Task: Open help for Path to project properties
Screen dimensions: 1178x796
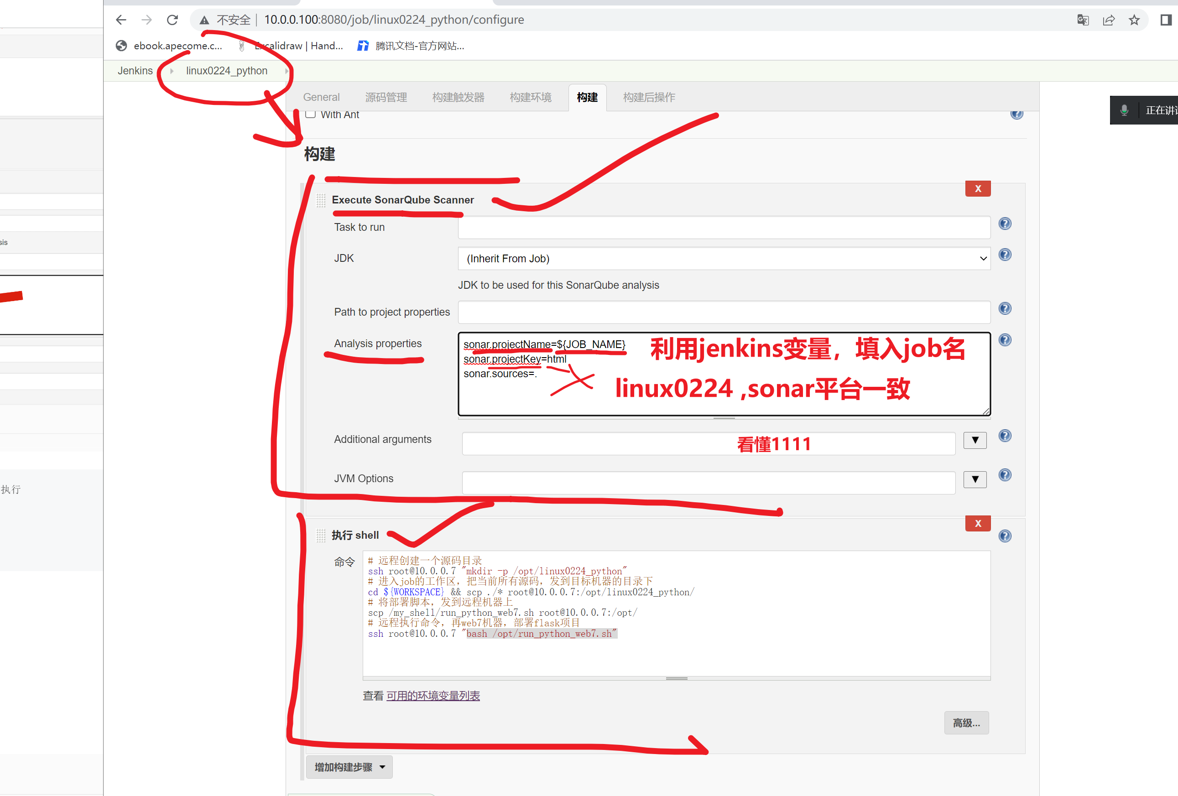Action: click(x=1004, y=308)
